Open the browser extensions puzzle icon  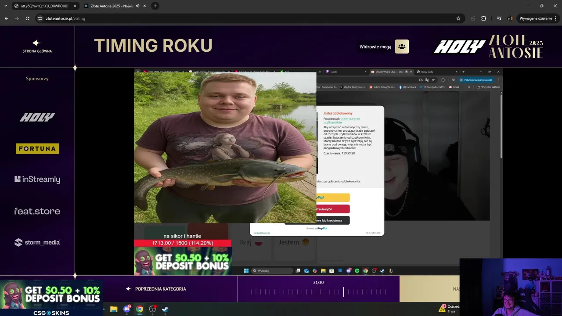point(484,18)
